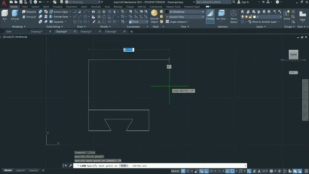The image size is (309, 174).
Task: Open the Front coordinates dropdown
Action: click(x=139, y=22)
